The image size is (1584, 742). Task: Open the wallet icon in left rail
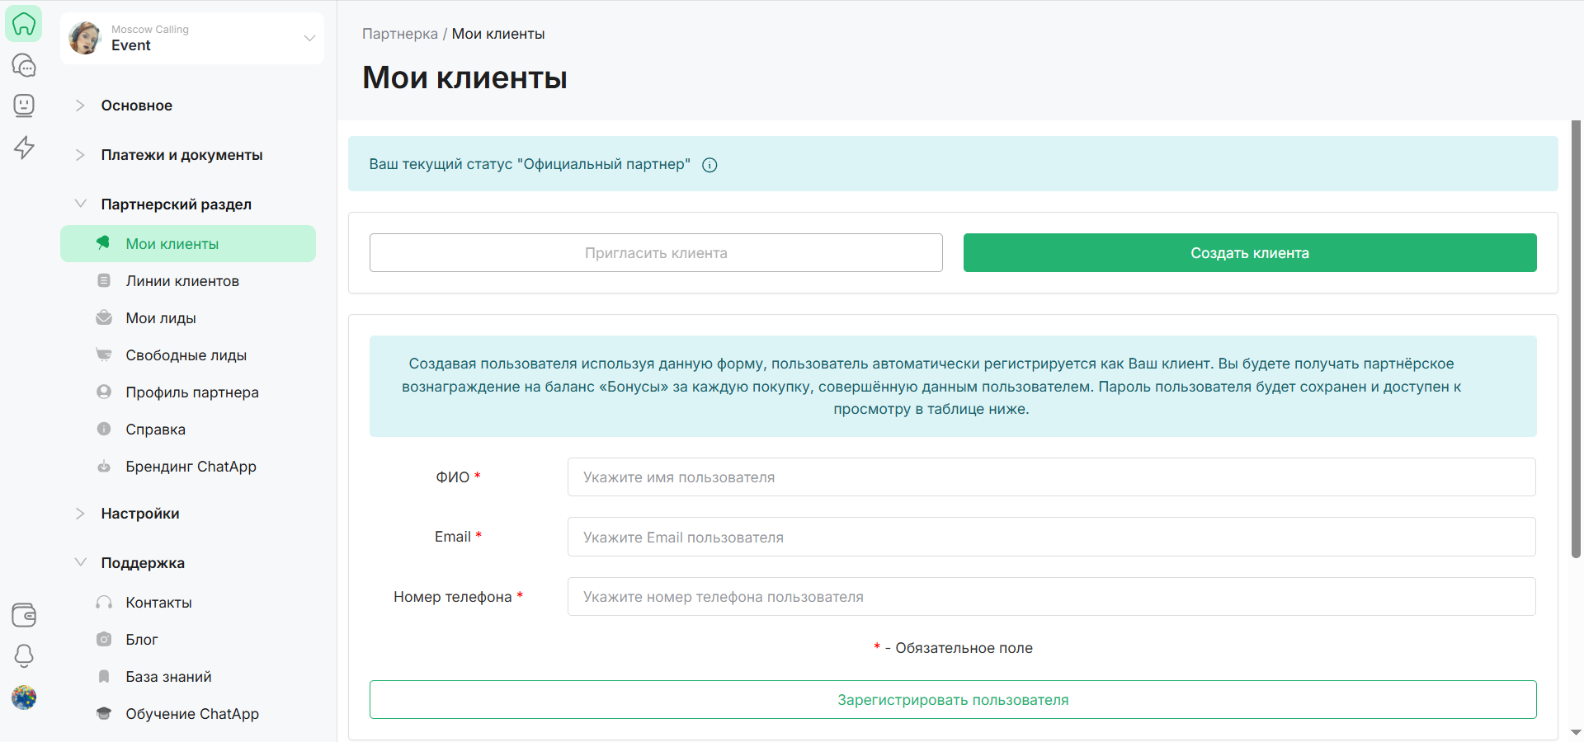click(x=24, y=615)
